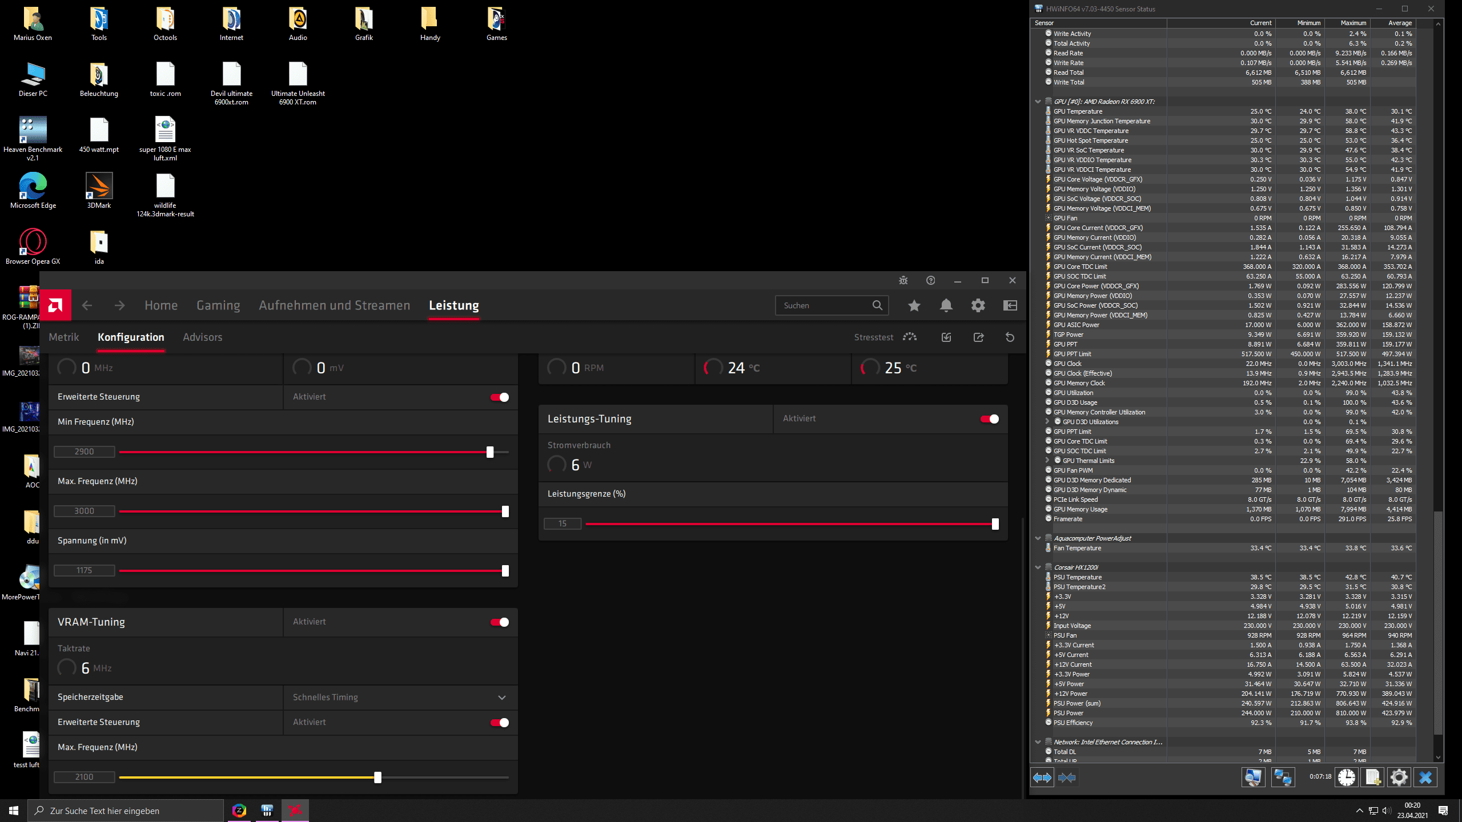Image resolution: width=1462 pixels, height=822 pixels.
Task: Open Heaven Benchmark v2.1 shortcut
Action: pyautogui.click(x=33, y=139)
